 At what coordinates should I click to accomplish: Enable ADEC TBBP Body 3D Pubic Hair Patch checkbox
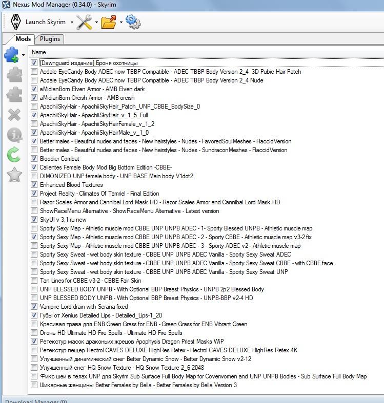point(34,72)
